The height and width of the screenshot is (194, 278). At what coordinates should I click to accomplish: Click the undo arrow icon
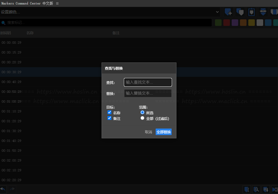click(x=3, y=189)
